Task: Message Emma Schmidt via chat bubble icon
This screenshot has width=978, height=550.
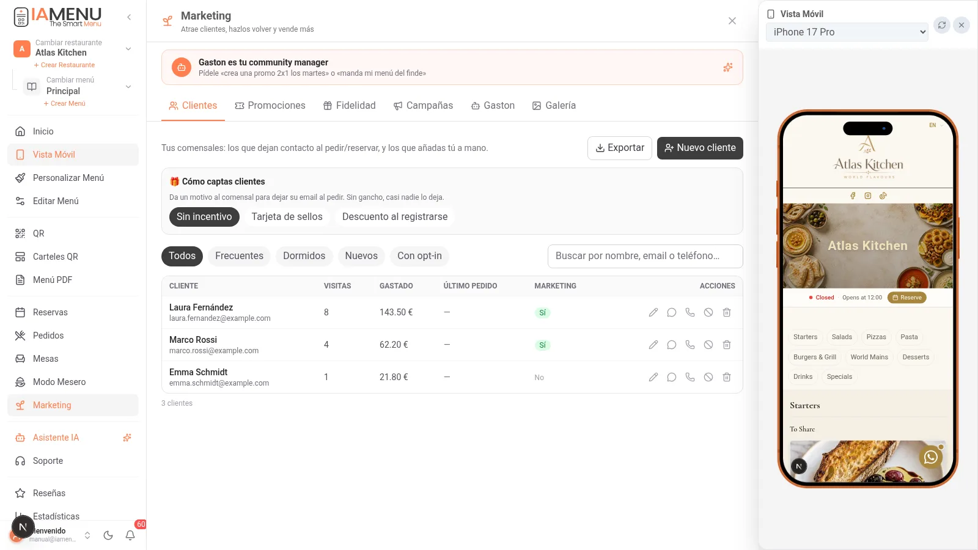Action: coord(672,377)
